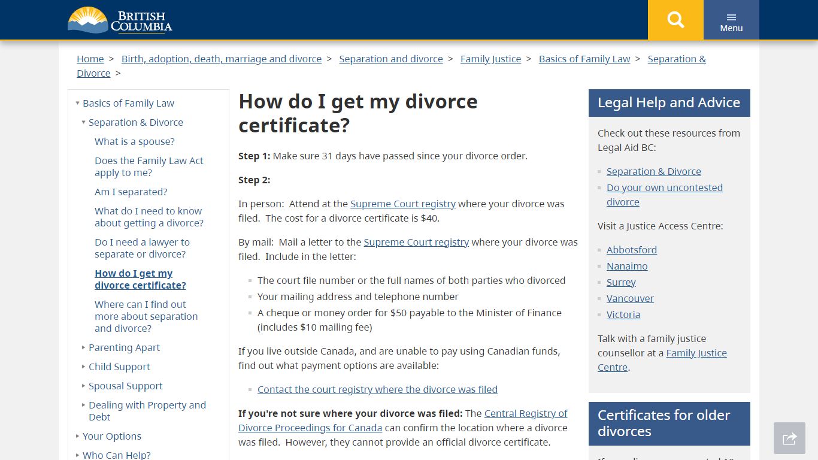Image resolution: width=818 pixels, height=460 pixels.
Task: Open Family Justice Centre link
Action: 662,360
